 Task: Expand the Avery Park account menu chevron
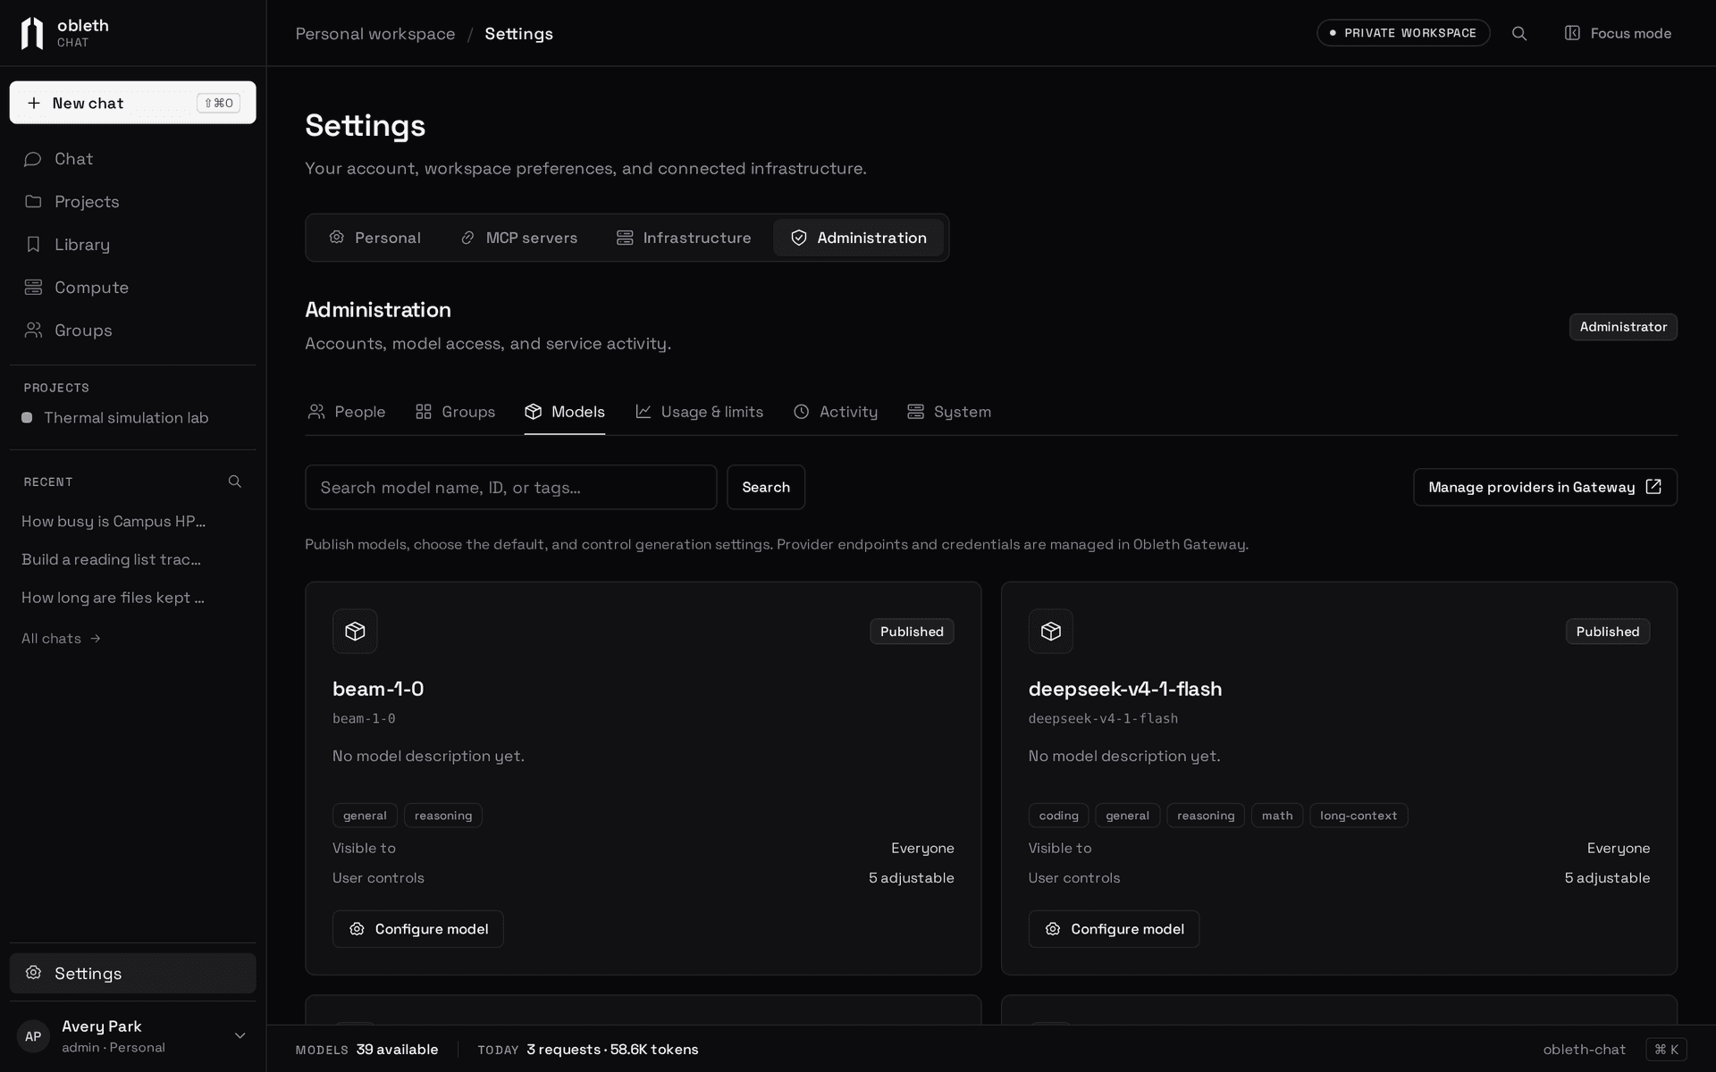click(240, 1035)
